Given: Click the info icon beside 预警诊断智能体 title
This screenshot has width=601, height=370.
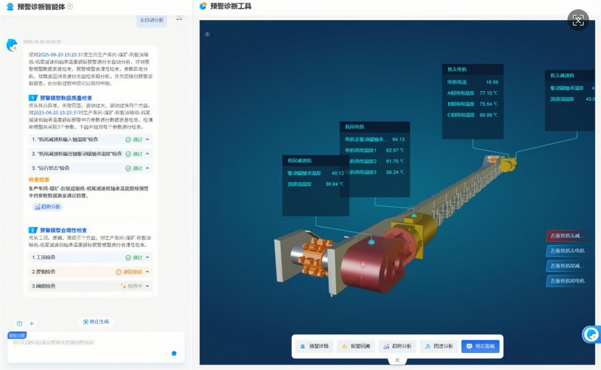Looking at the screenshot, I should (70, 6).
